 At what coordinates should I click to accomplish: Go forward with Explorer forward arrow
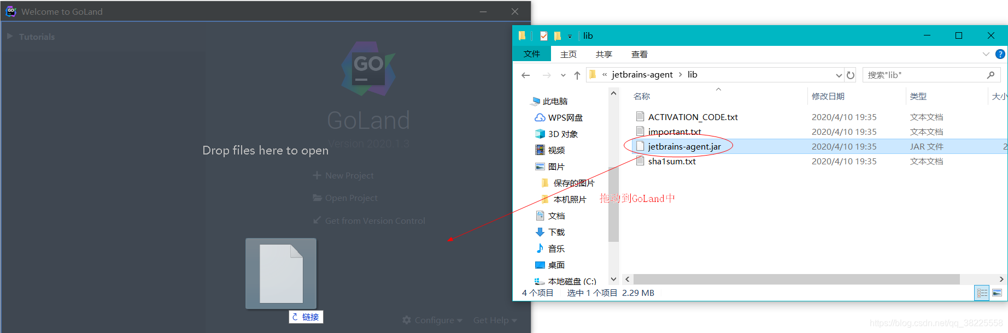coord(547,75)
